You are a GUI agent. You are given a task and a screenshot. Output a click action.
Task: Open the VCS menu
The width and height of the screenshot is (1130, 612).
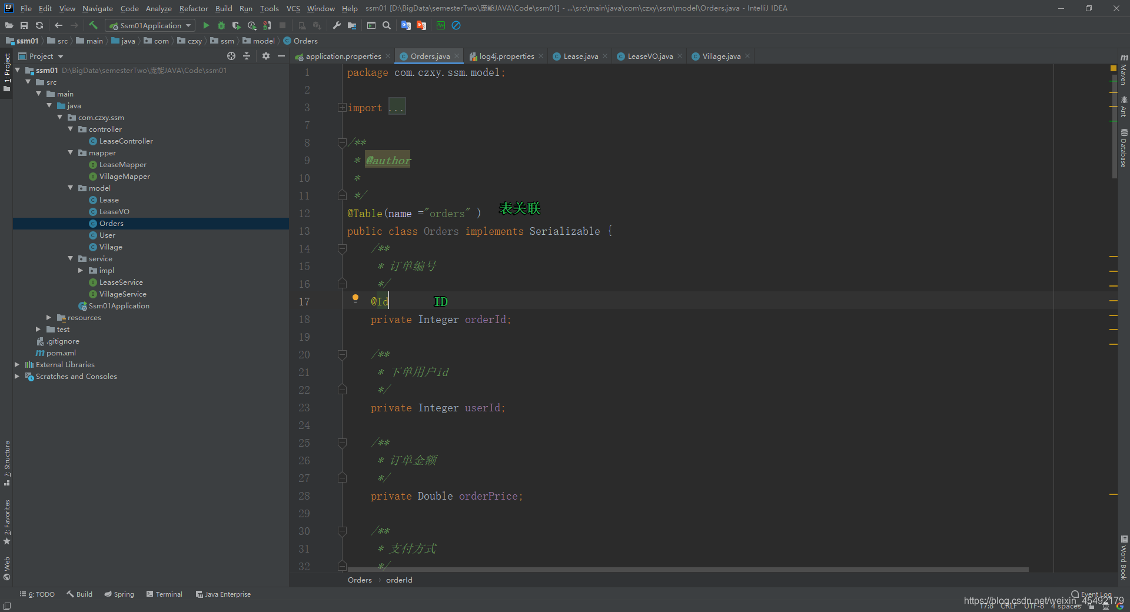click(293, 8)
